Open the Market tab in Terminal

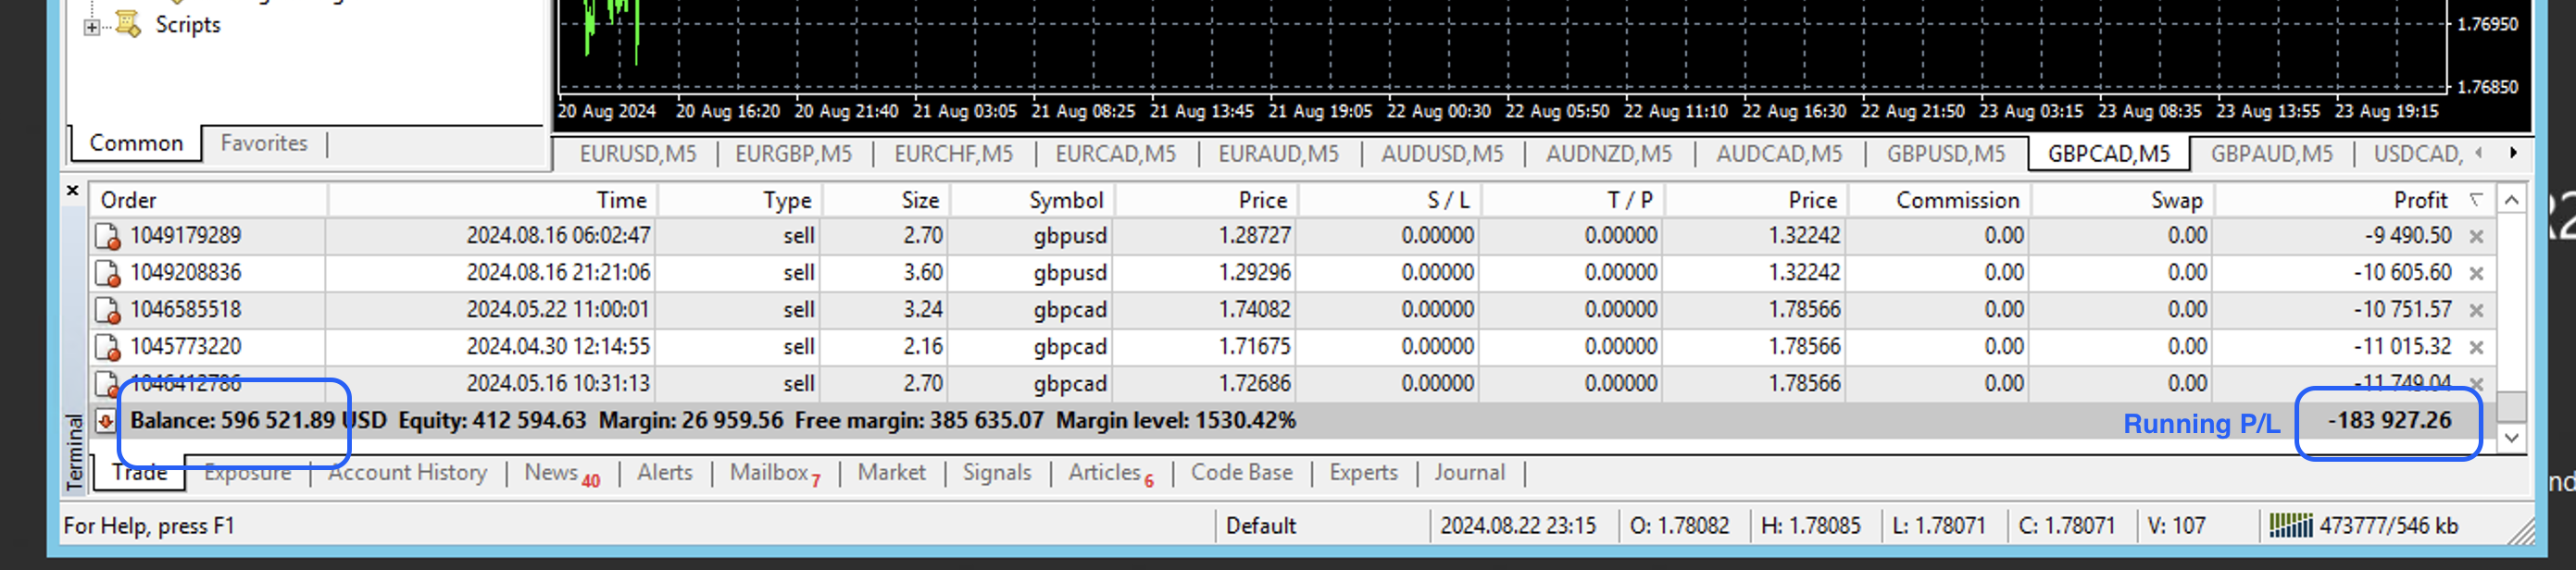pos(891,473)
